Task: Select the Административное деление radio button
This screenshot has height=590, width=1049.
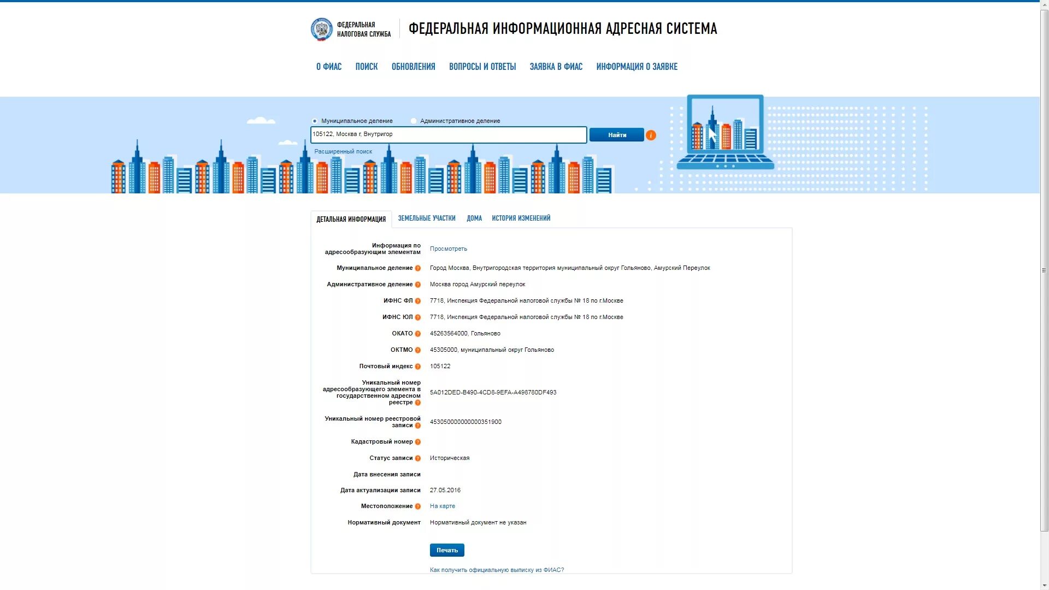Action: [x=414, y=121]
